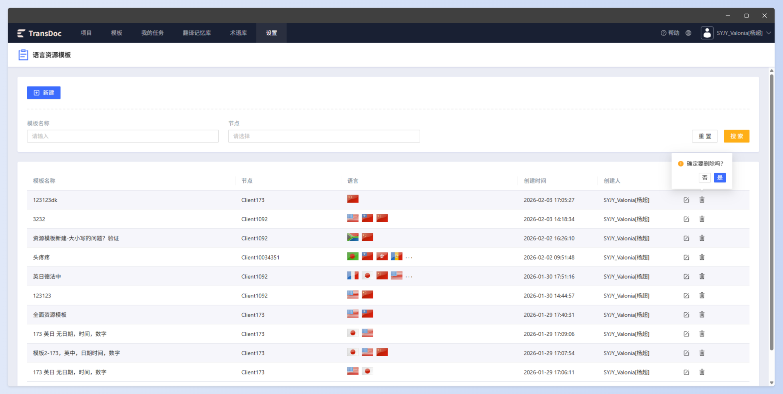Open the 翻译记忆库 tab
Screen dimensions: 783x394
point(197,33)
